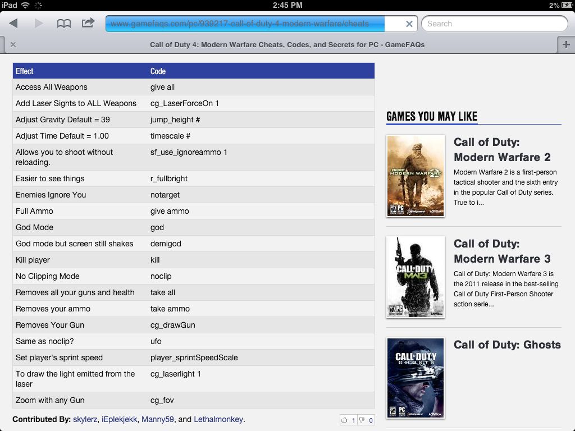Open a new tab with plus
Image resolution: width=575 pixels, height=431 pixels.
[565, 45]
